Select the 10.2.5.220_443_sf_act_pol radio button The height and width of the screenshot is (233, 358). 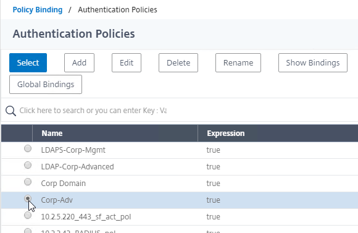[28, 215]
